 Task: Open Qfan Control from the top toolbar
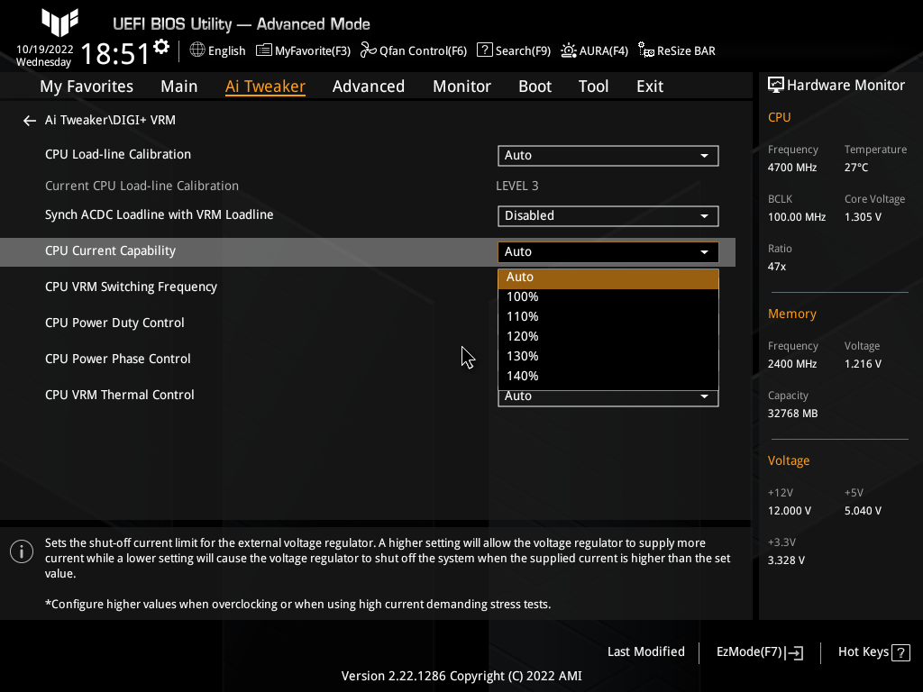[413, 50]
